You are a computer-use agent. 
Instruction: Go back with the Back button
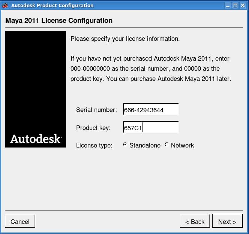pos(195,221)
